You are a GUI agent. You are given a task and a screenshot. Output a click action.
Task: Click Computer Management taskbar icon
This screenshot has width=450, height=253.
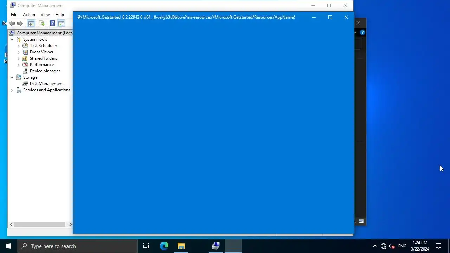pyautogui.click(x=216, y=246)
